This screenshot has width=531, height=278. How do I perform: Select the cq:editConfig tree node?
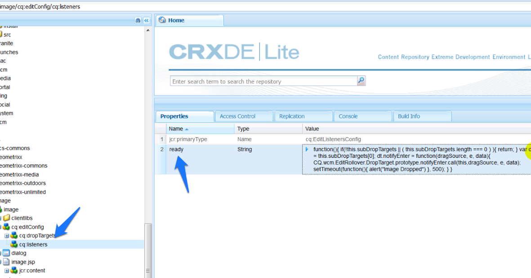coord(27,227)
